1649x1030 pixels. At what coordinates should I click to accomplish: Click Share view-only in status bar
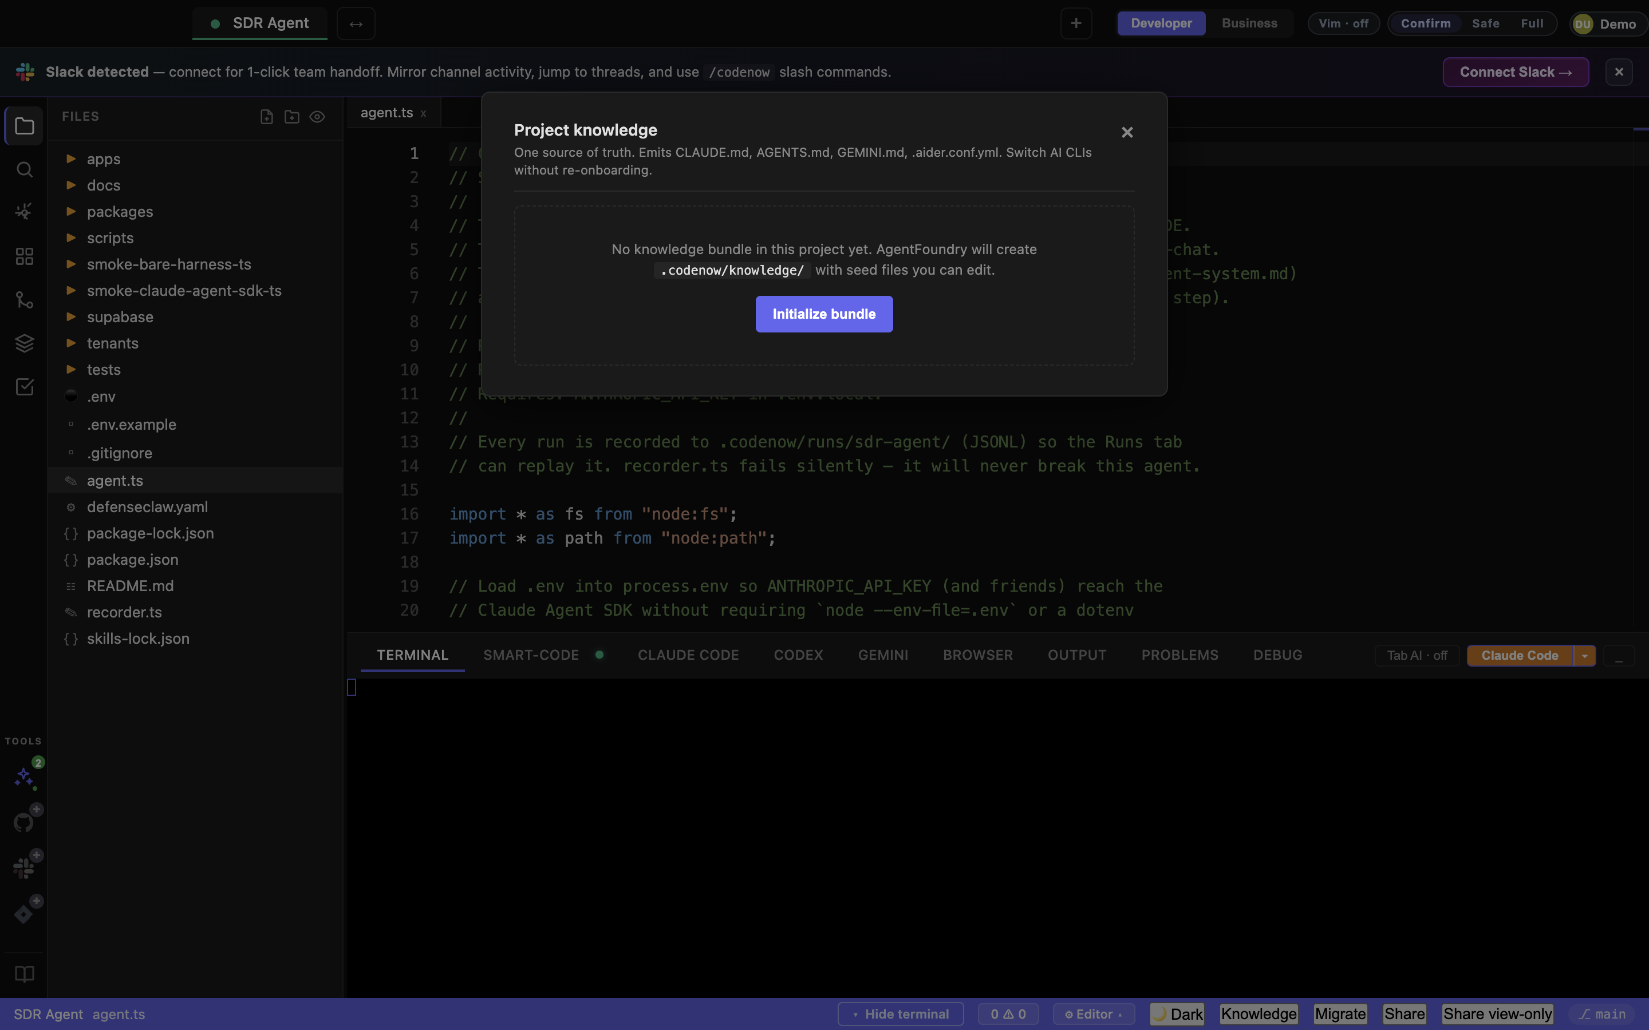coord(1497,1015)
